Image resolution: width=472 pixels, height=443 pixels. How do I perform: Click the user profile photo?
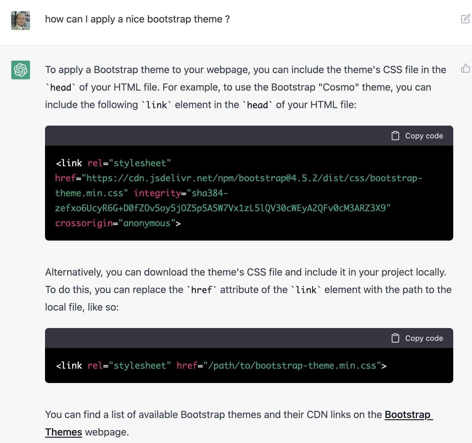point(21,21)
